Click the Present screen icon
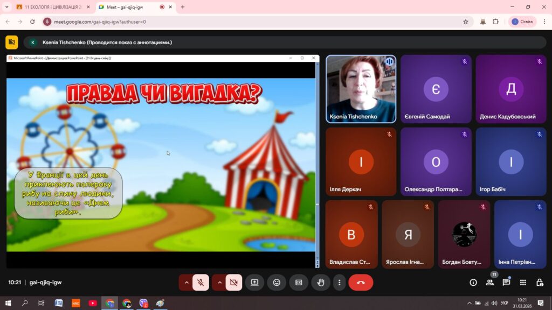This screenshot has height=310, width=552. (254, 282)
